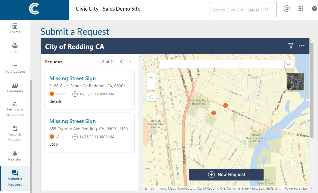Go to next page of requests

[x=130, y=62]
